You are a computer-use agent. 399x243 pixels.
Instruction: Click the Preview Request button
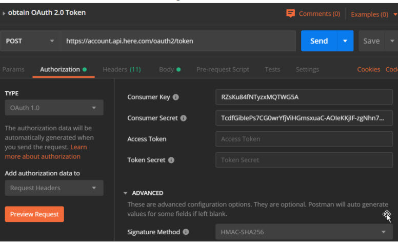[34, 214]
